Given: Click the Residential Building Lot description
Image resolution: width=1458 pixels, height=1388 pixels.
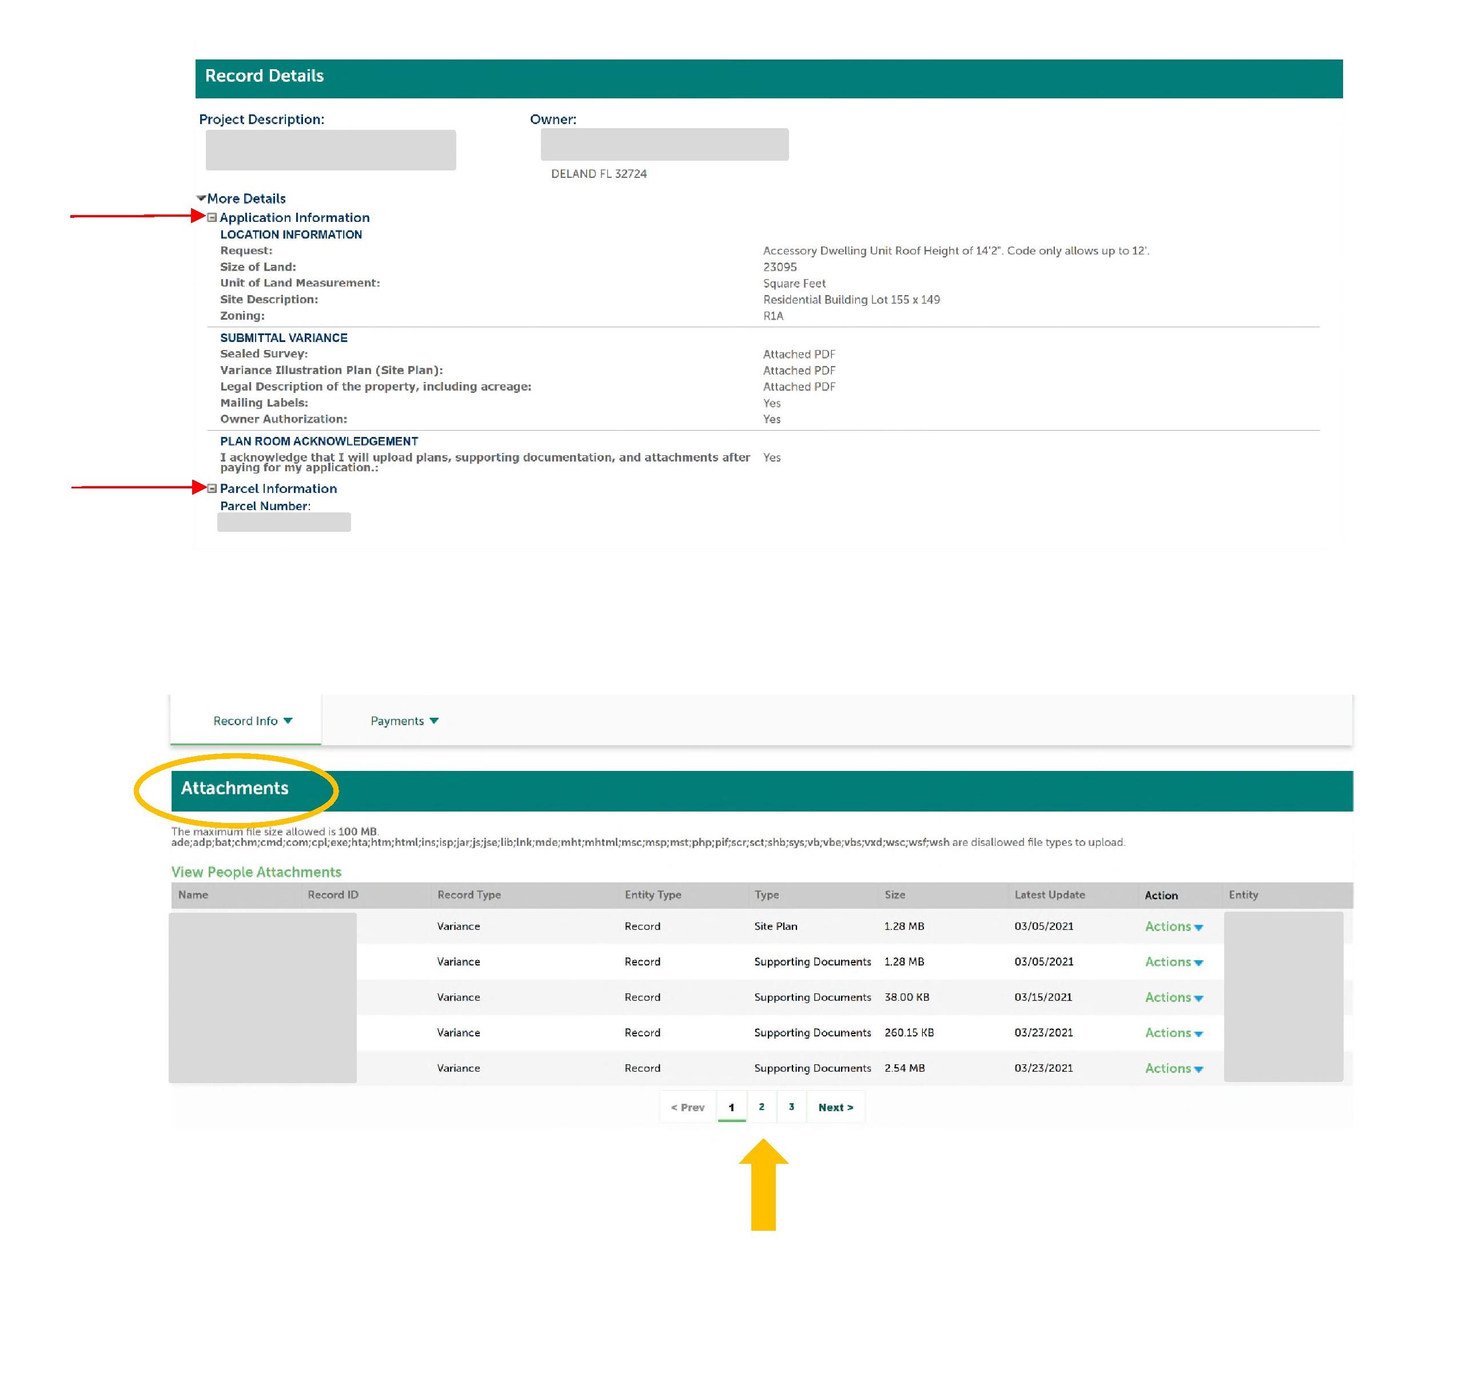Looking at the screenshot, I should point(851,300).
